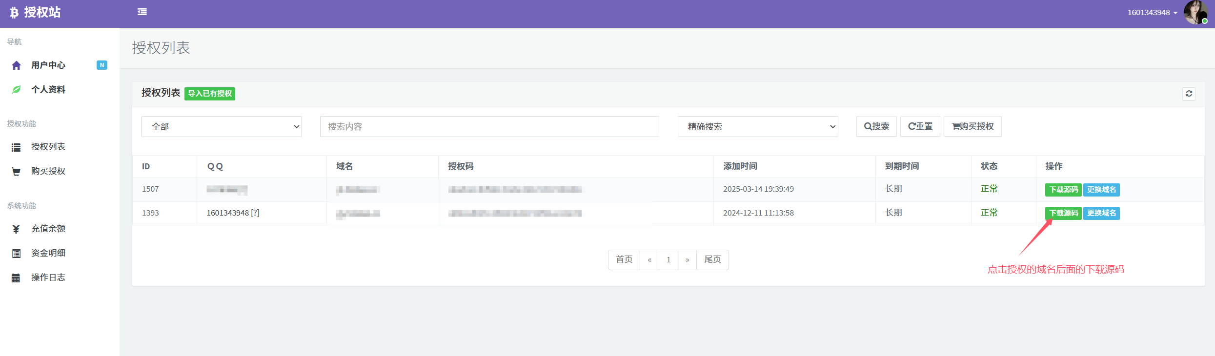Click the 长期 expiry in row 1507
The width and height of the screenshot is (1215, 356).
[x=893, y=189]
